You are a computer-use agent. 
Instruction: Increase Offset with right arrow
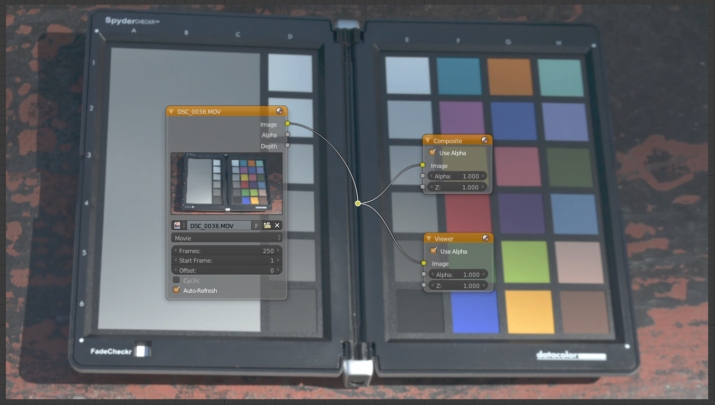(x=279, y=271)
